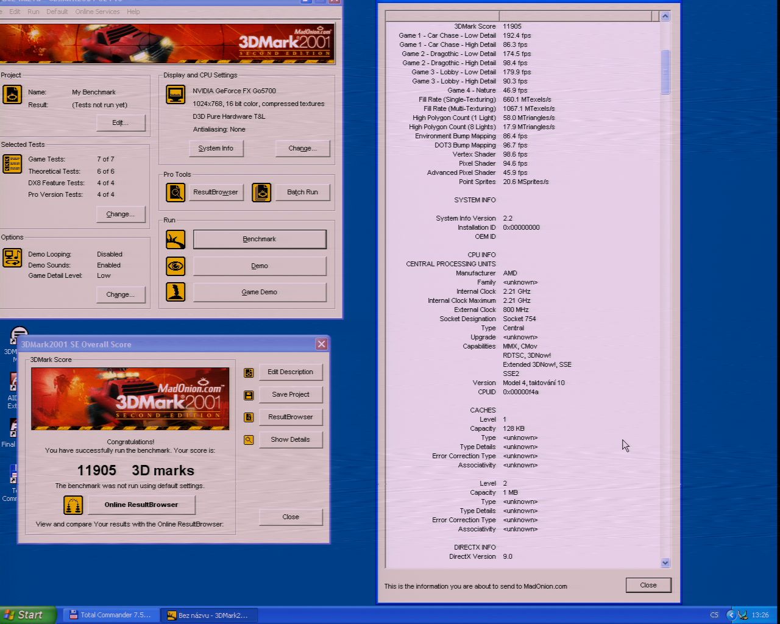
Task: Close the Overall Score dialog with X
Action: (321, 344)
